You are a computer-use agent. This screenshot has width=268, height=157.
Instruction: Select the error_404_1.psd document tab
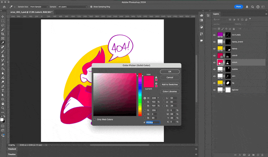click(31, 12)
